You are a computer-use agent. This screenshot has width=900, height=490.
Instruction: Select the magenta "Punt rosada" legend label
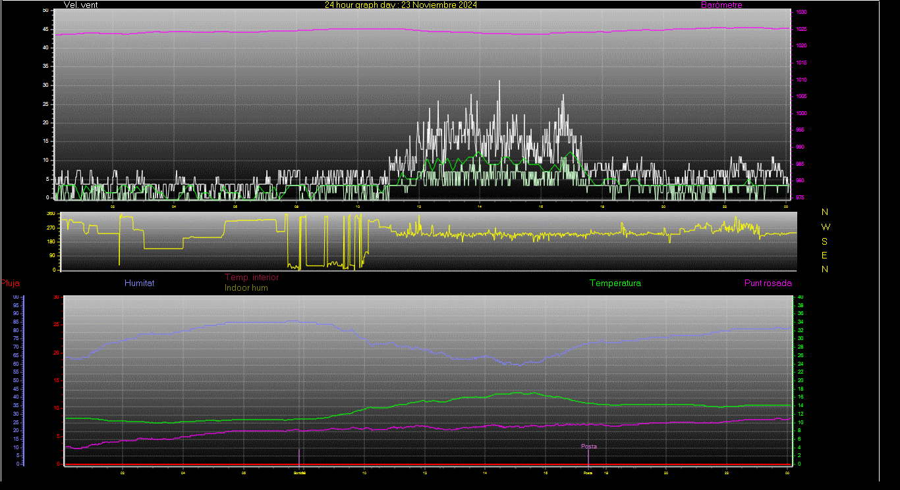[768, 283]
